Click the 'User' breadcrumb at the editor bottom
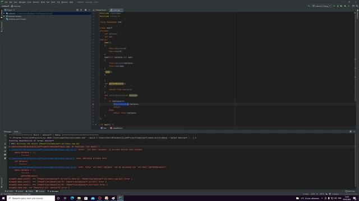The image size is (359, 201). (104, 128)
